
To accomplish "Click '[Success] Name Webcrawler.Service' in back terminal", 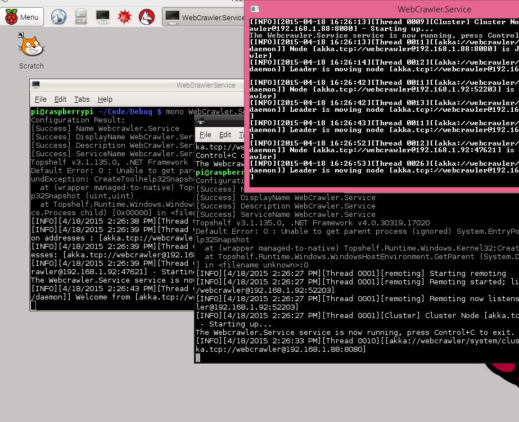I will 105,128.
